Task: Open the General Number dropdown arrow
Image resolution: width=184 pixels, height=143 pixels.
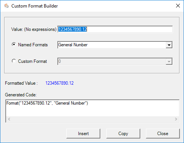Action: [x=169, y=45]
